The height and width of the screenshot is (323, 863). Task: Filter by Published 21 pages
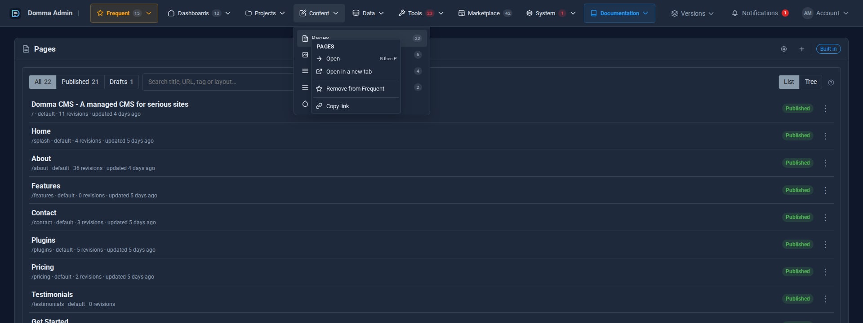(80, 82)
